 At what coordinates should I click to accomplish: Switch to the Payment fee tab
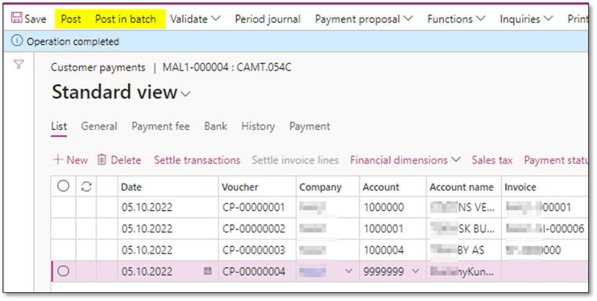click(160, 126)
